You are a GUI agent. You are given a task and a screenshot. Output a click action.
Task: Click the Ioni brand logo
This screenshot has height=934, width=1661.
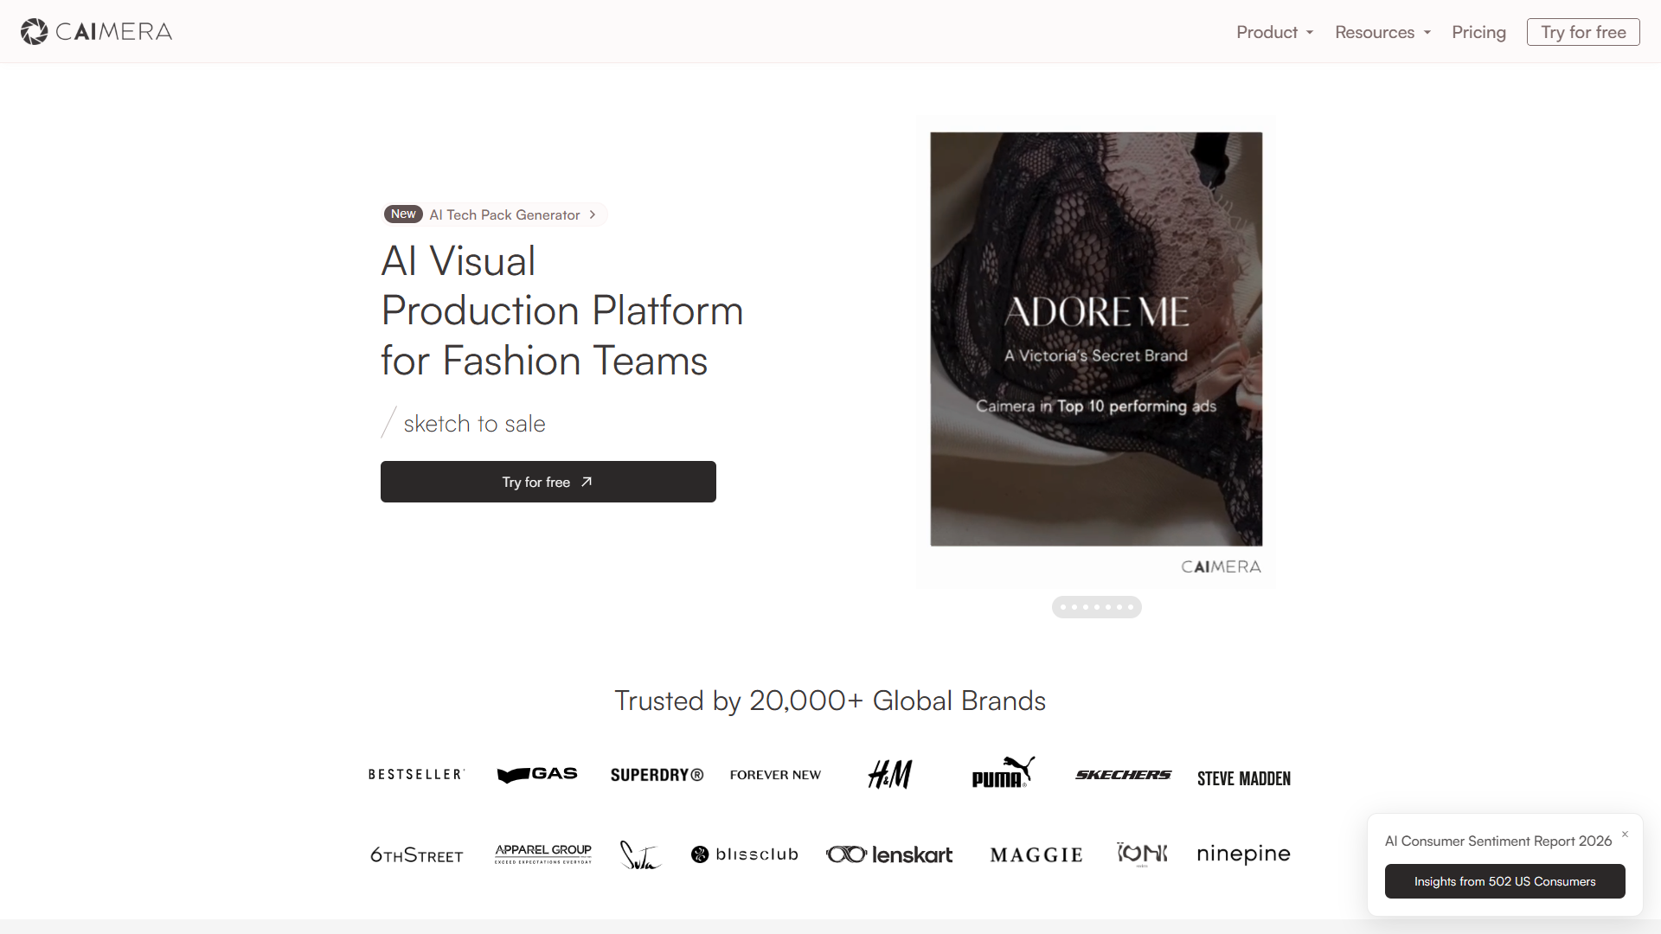tap(1142, 854)
